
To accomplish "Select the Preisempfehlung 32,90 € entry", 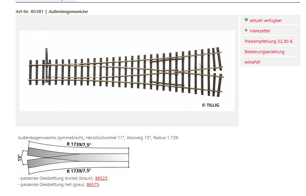I will pyautogui.click(x=268, y=41).
